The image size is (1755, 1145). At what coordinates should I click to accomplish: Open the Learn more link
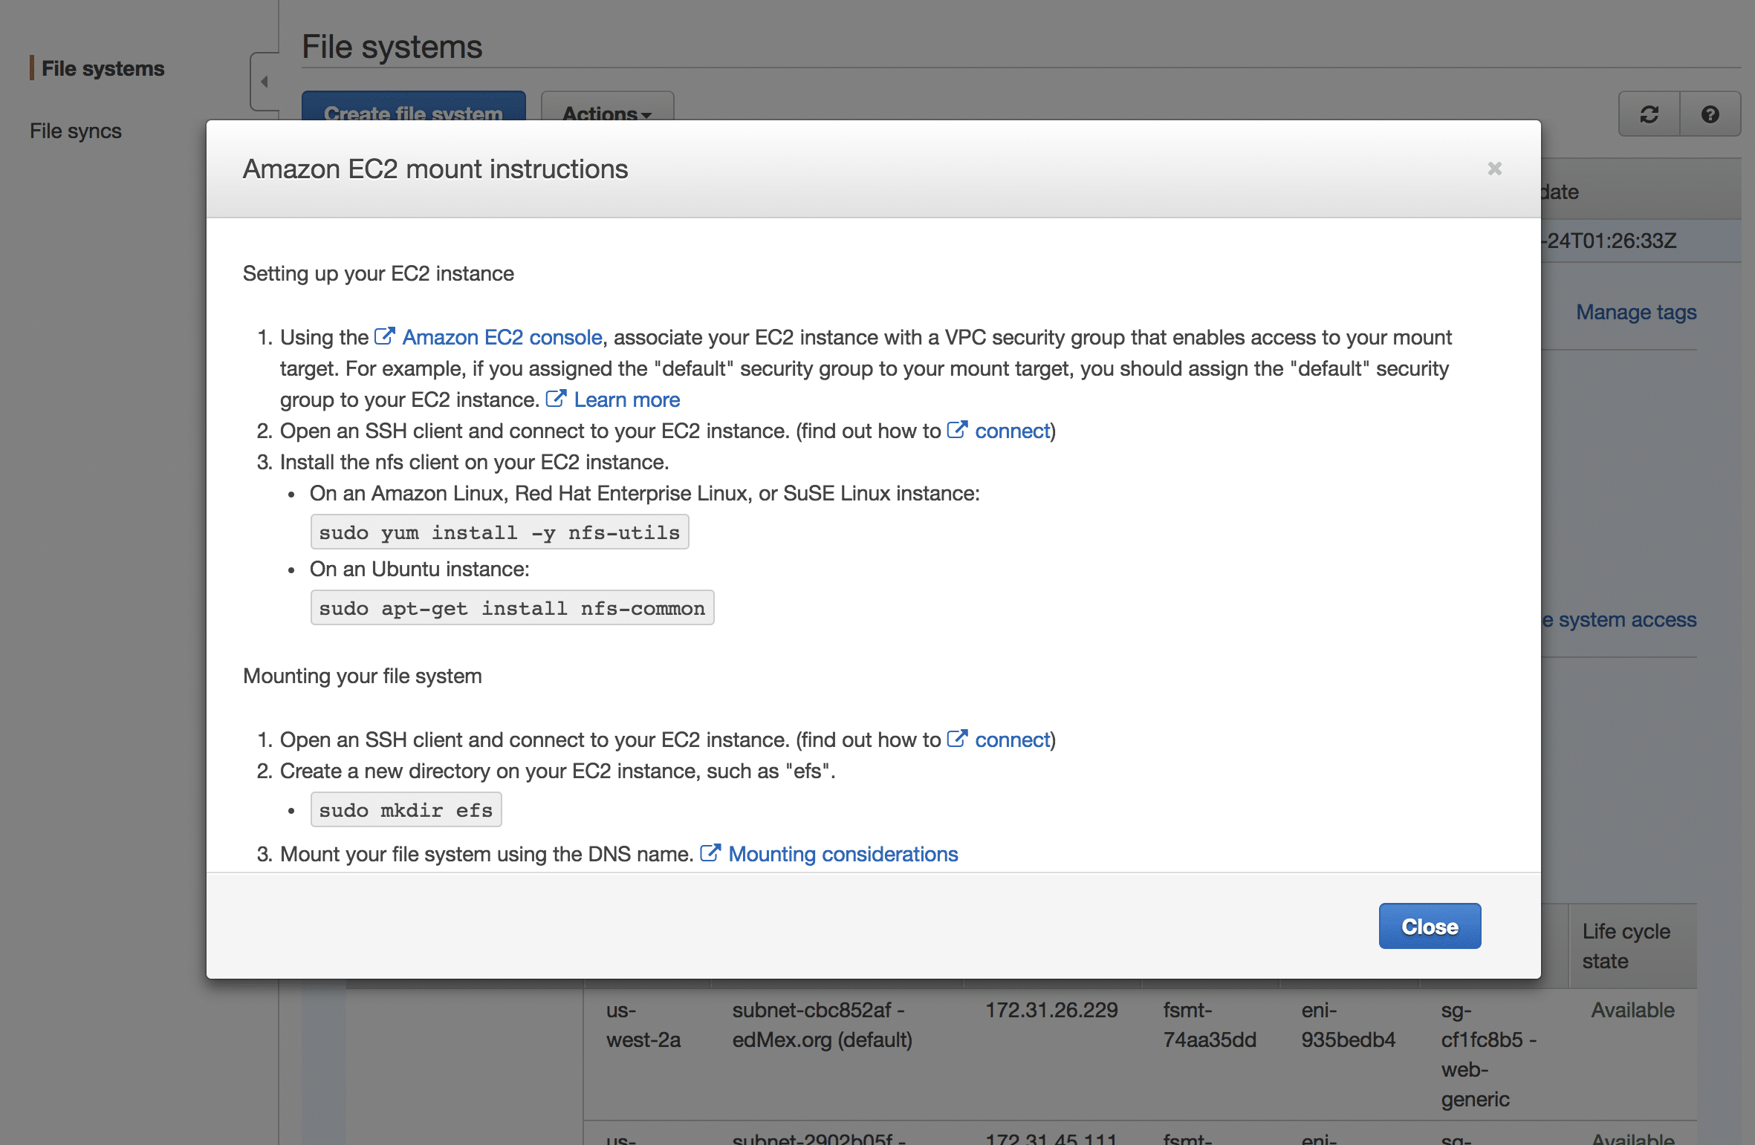click(x=626, y=399)
